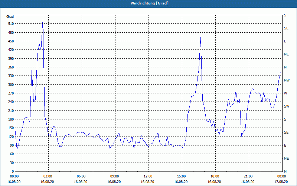
Task: Click the E compass label level with 450
Action: (x=285, y=41)
